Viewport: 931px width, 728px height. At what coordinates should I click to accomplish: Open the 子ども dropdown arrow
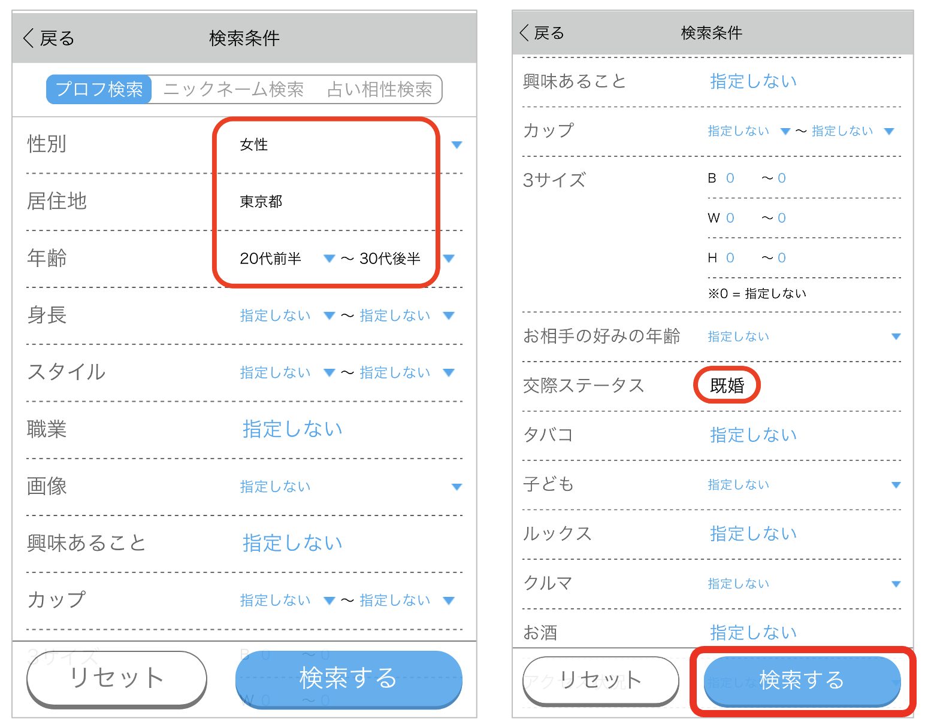(896, 485)
